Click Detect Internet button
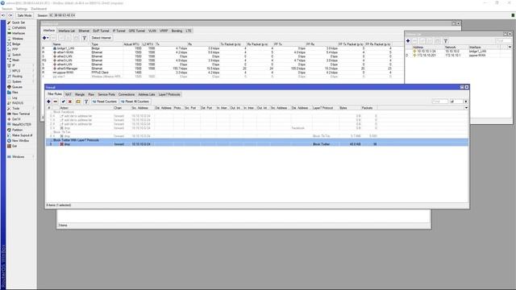Screen dimensions: 516x290 pyautogui.click(x=101, y=38)
